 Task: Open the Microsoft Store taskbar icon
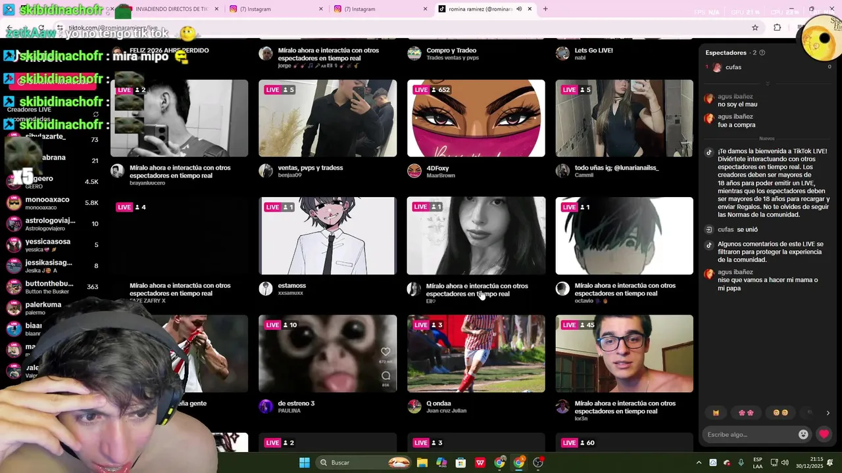460,462
